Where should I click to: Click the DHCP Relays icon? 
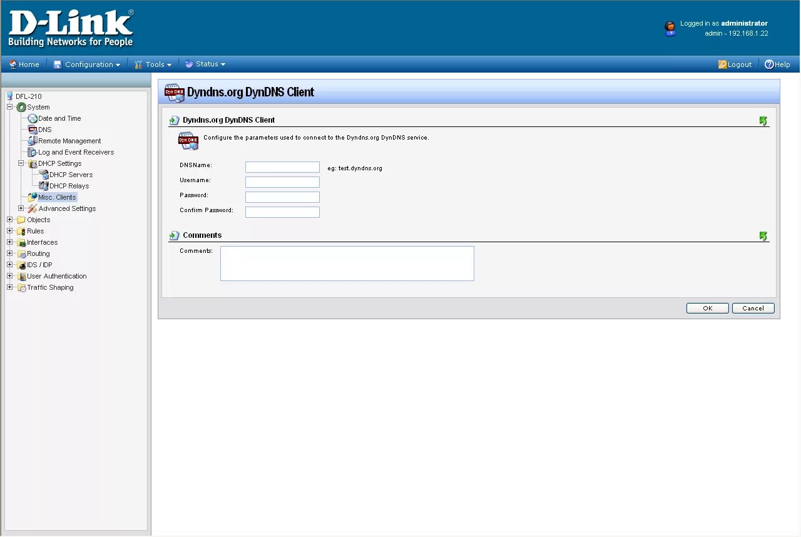tap(44, 186)
